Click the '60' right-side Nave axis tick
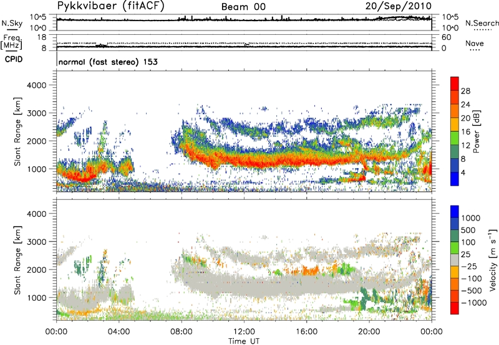The width and height of the screenshot is (499, 345). (446, 37)
